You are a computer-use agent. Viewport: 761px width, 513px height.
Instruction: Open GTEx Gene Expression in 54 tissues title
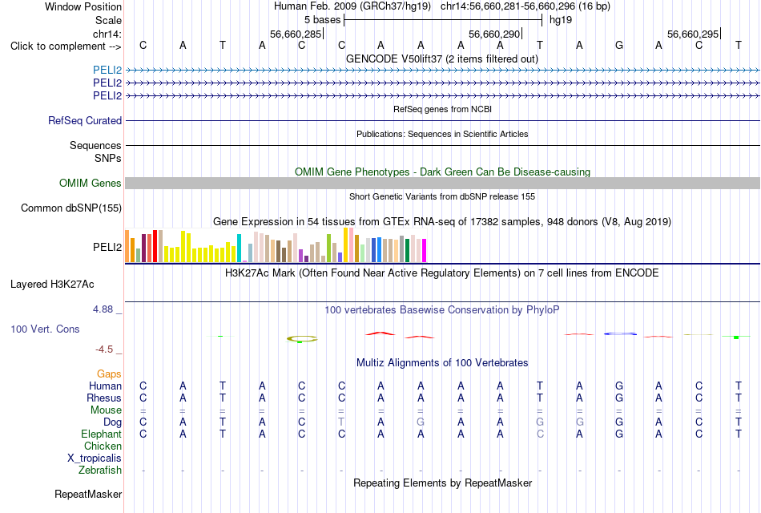tap(442, 221)
